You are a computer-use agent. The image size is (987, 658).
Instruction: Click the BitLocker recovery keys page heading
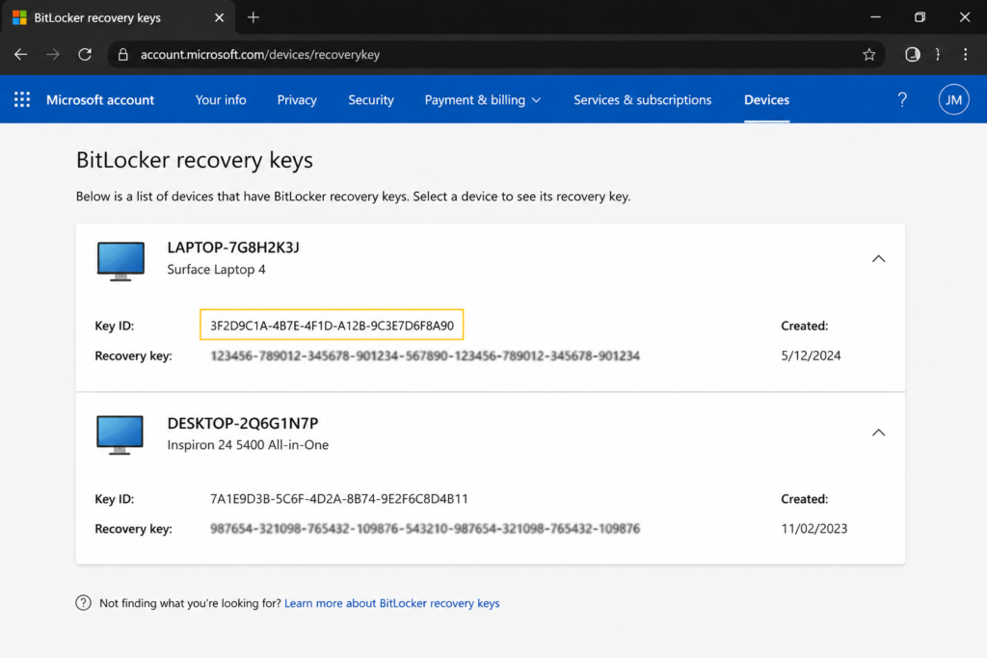(194, 160)
